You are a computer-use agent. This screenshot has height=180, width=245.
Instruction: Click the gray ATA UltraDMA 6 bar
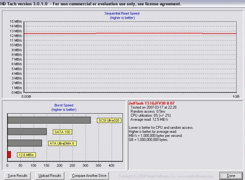coord(25,143)
